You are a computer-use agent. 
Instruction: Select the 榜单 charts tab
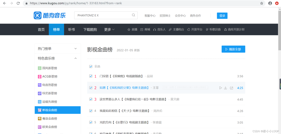coord(56,30)
